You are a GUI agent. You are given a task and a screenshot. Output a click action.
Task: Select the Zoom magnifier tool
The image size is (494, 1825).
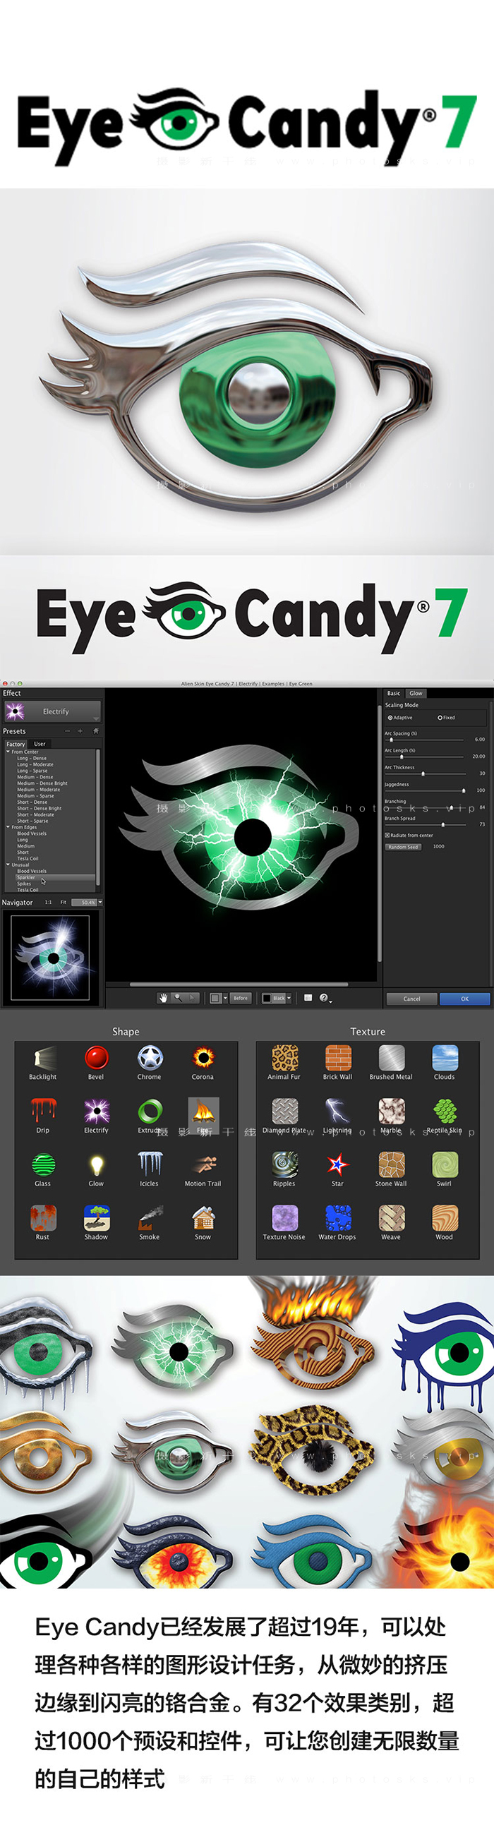point(177,997)
